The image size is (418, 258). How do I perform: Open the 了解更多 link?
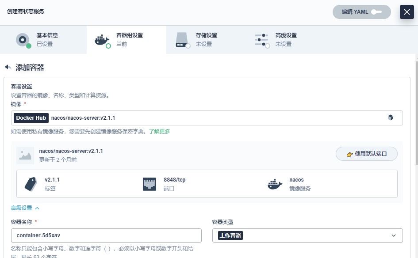click(159, 132)
